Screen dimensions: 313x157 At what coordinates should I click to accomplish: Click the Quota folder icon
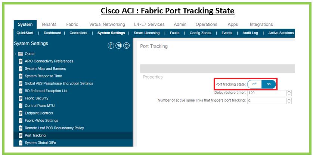click(x=21, y=54)
